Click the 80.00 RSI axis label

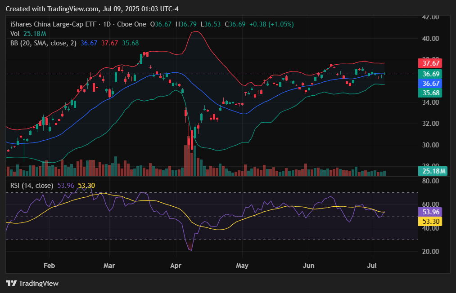[430, 181]
